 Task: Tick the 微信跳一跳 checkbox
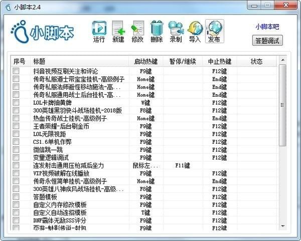click(16, 149)
